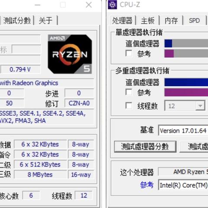Click the L2 cache 8-way associativity field
Viewport: 208px width, 208px height.
click(x=81, y=165)
